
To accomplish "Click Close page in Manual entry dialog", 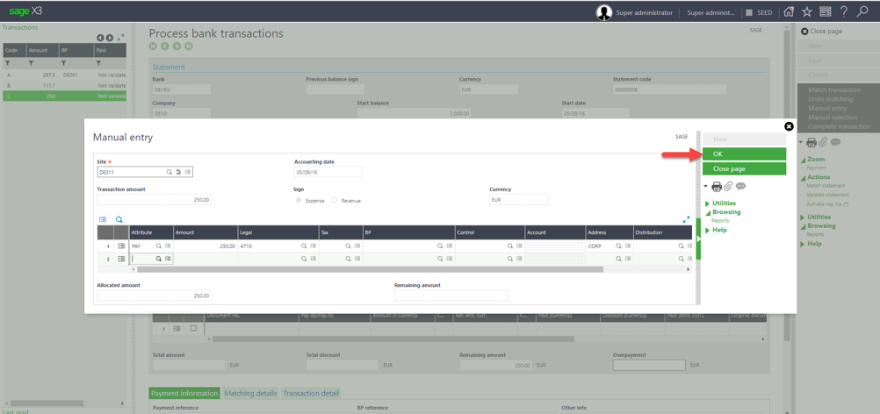I will coord(743,168).
